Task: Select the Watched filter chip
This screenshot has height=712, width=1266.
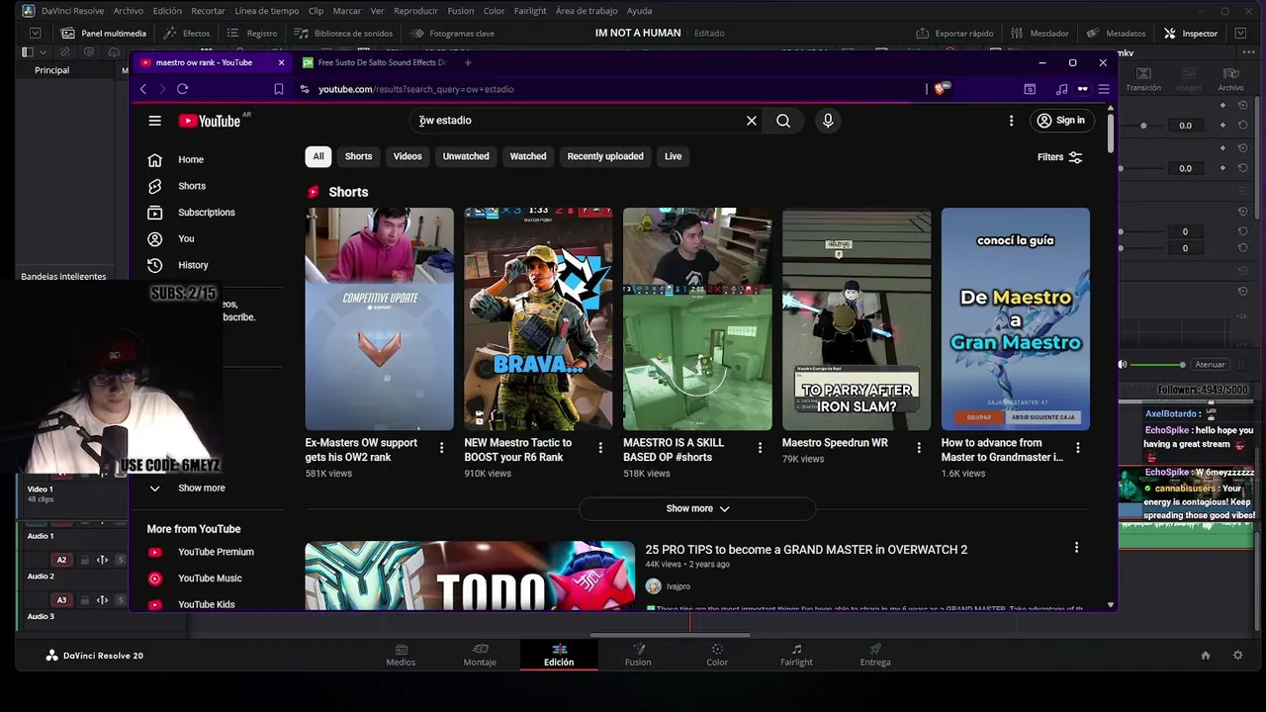Action: [528, 156]
